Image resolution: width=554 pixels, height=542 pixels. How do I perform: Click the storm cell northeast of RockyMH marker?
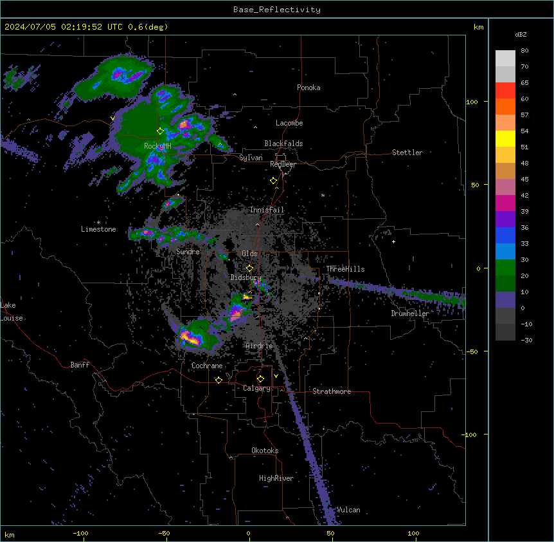[x=184, y=124]
